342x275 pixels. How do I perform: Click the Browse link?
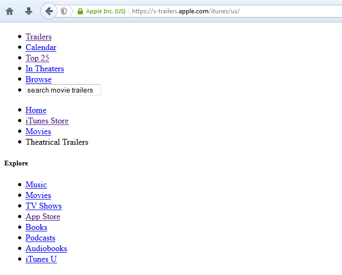pyautogui.click(x=38, y=79)
